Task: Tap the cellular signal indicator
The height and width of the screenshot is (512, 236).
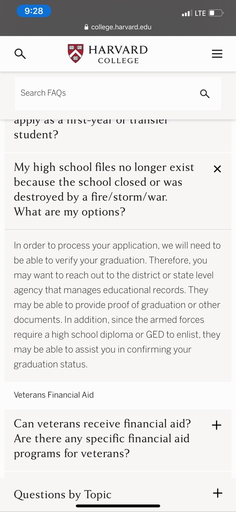Action: [x=185, y=13]
